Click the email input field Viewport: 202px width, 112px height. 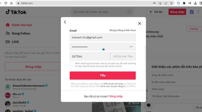103,37
